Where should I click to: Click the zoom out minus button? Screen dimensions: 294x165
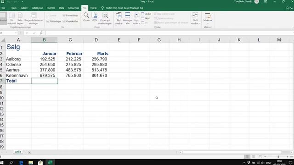(265, 157)
